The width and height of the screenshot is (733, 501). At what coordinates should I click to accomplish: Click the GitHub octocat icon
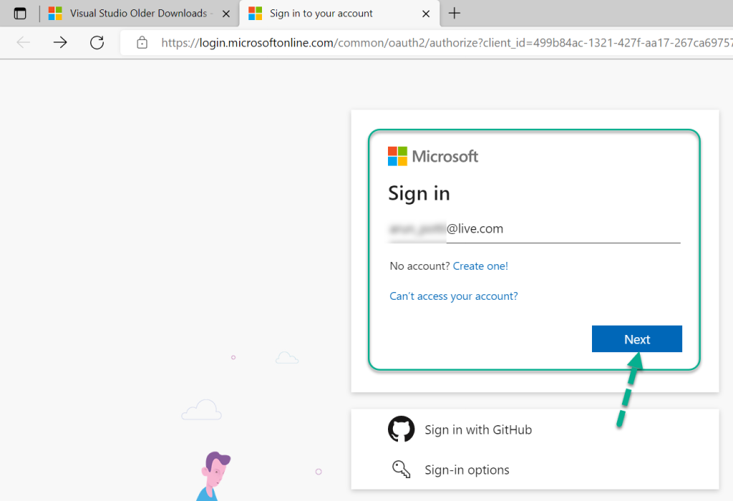coord(401,429)
